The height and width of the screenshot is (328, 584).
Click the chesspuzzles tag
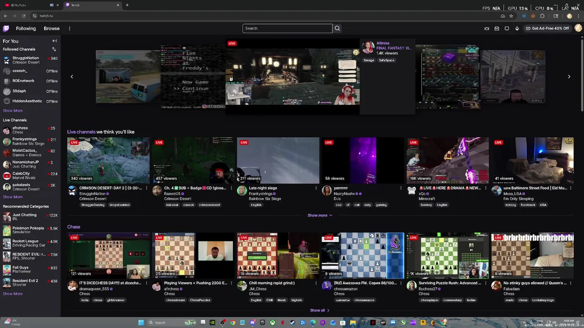pos(200,300)
